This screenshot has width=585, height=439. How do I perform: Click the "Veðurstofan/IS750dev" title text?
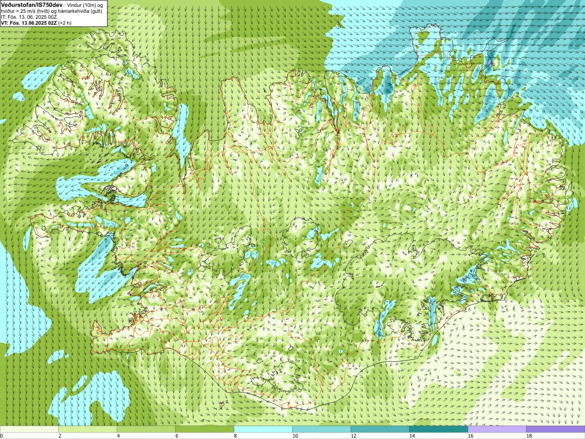click(x=32, y=4)
